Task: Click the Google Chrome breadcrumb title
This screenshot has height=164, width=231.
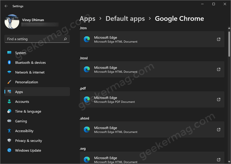Action: [x=179, y=18]
